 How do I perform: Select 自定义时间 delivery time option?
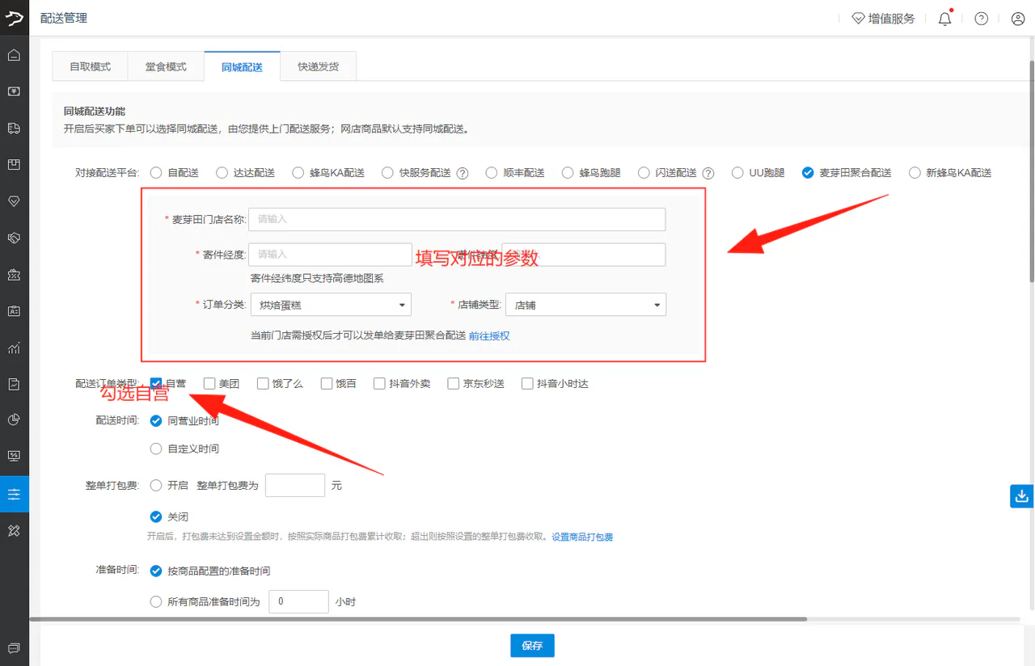pyautogui.click(x=156, y=449)
